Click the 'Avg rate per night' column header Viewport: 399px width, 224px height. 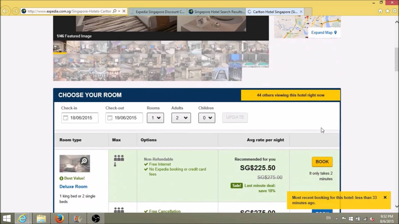265,140
